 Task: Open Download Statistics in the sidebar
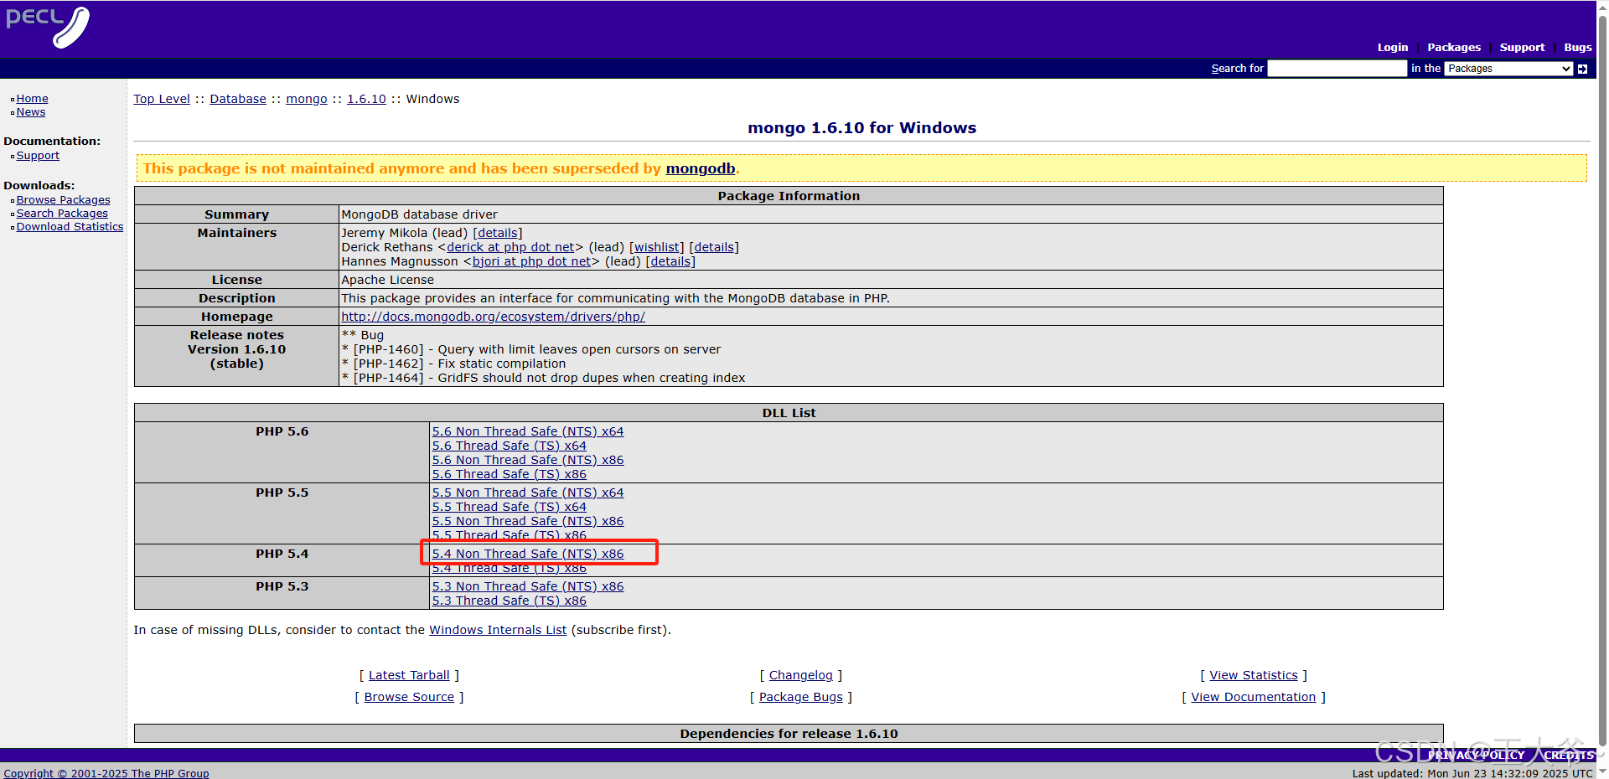(x=70, y=226)
